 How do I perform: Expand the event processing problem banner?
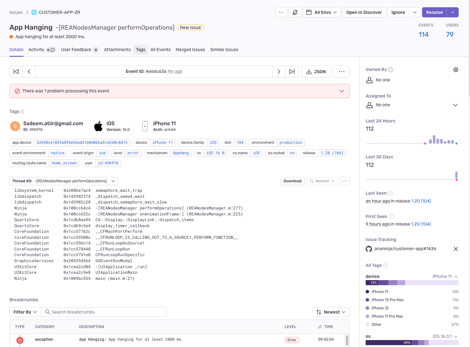click(x=342, y=91)
